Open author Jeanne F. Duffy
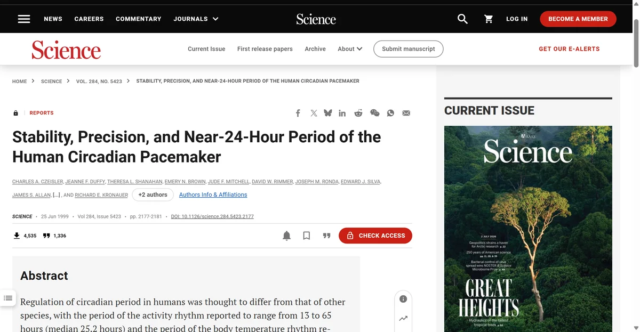This screenshot has height=332, width=640. (84, 182)
